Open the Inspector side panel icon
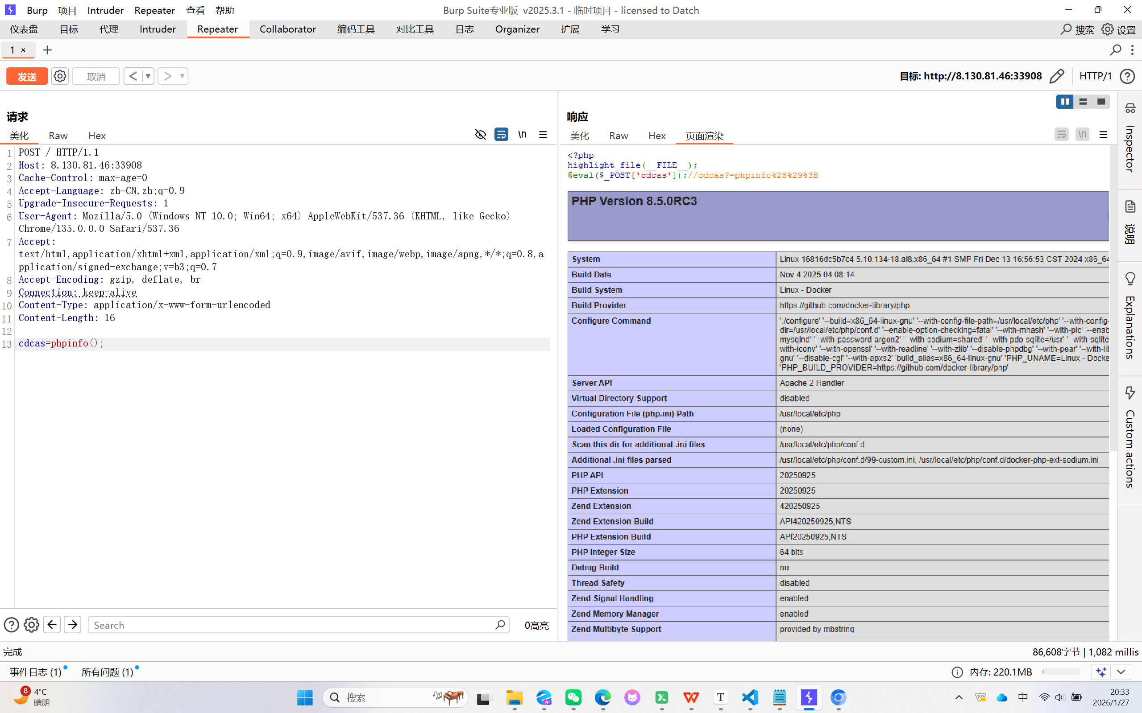1142x713 pixels. [x=1130, y=108]
